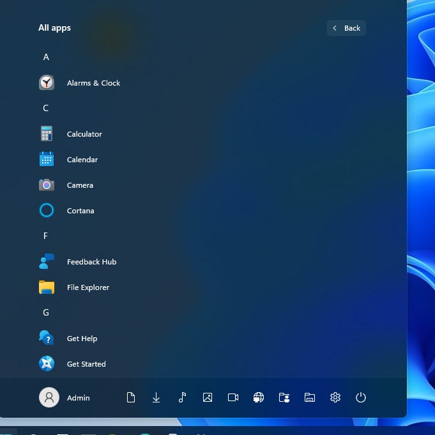Image resolution: width=435 pixels, height=435 pixels.
Task: Open Network globe icon in bottom bar
Action: (259, 397)
